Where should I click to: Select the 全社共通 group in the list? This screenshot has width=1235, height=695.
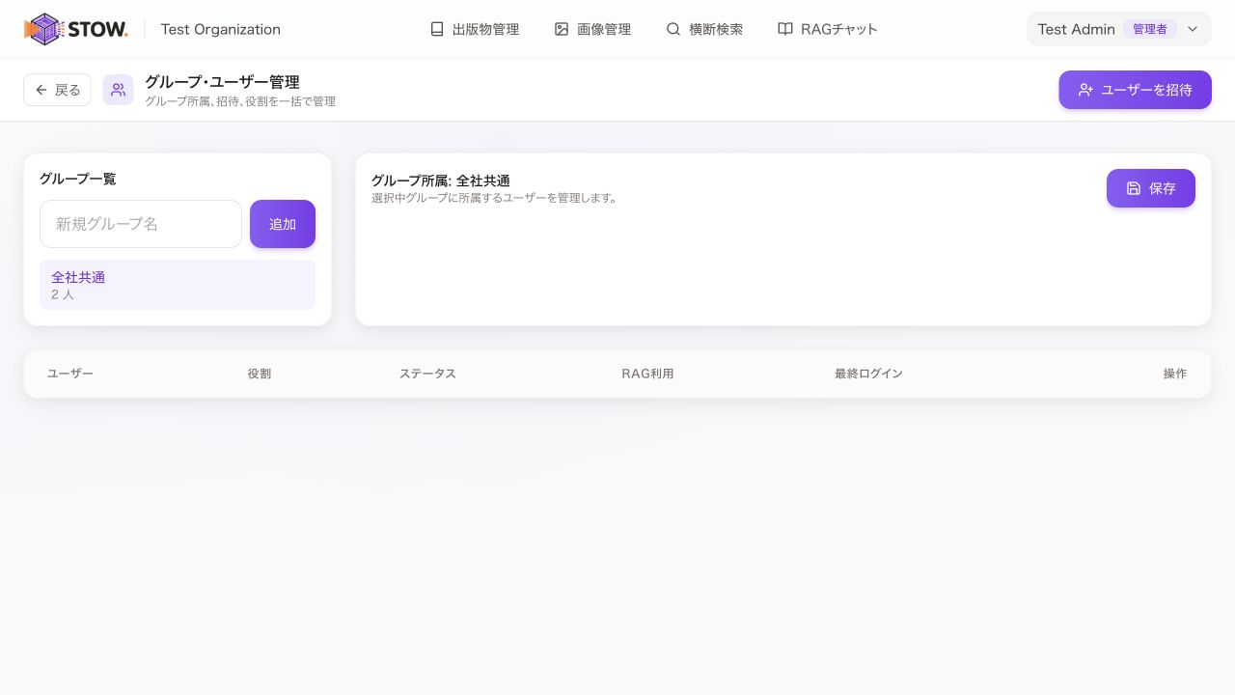pyautogui.click(x=178, y=285)
